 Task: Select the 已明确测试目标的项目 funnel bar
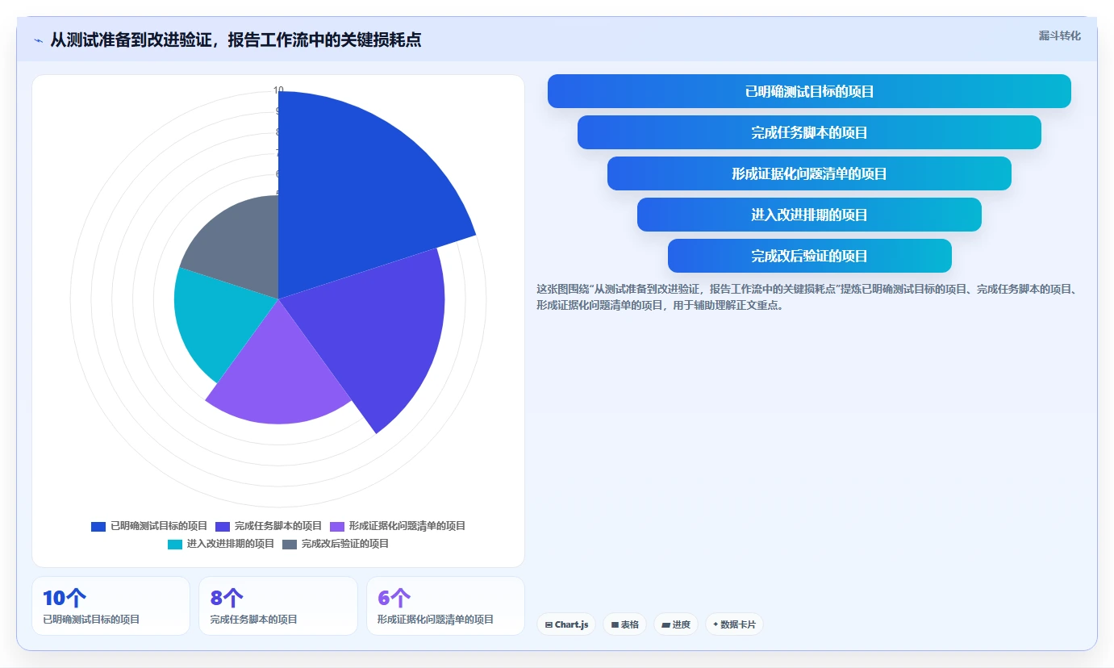click(809, 91)
